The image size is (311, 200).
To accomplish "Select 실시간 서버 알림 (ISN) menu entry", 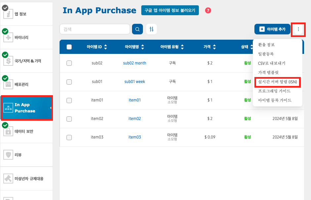I will pyautogui.click(x=277, y=82).
